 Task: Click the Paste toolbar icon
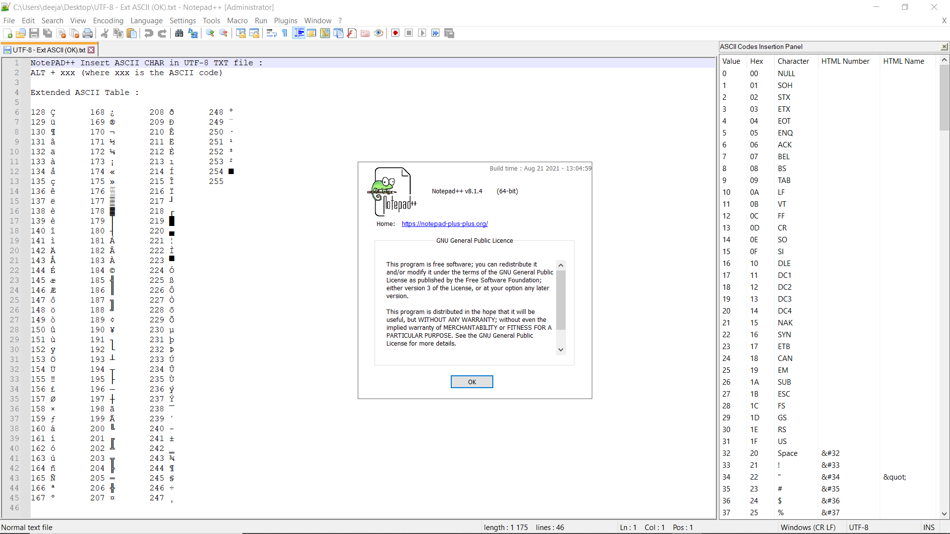click(x=132, y=33)
